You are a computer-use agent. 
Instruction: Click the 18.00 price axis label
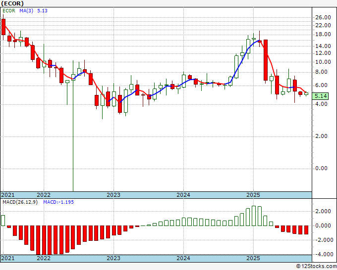[323, 34]
